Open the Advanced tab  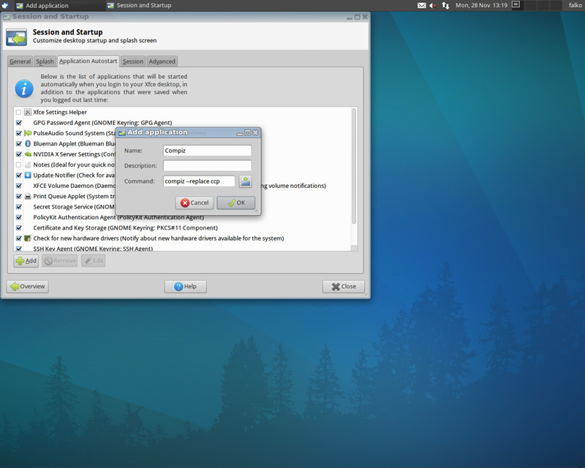pyautogui.click(x=162, y=61)
